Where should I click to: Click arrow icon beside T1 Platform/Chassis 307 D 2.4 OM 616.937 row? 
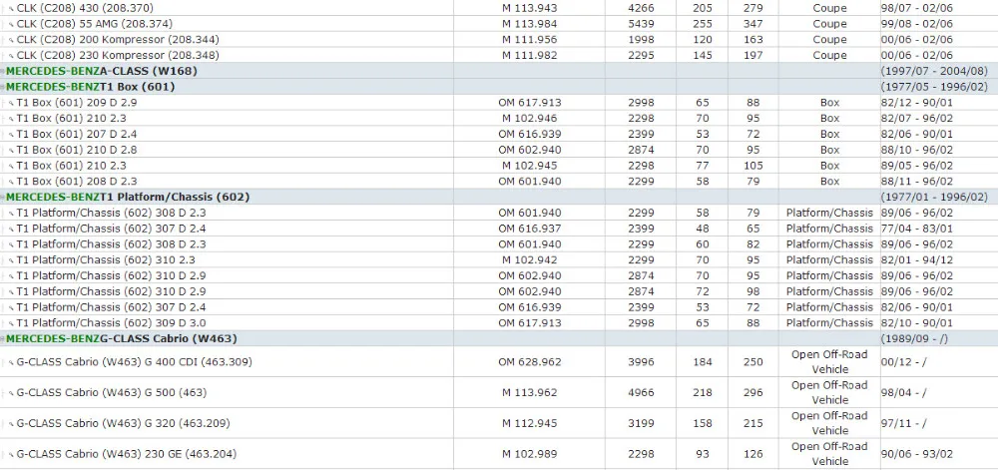11,229
